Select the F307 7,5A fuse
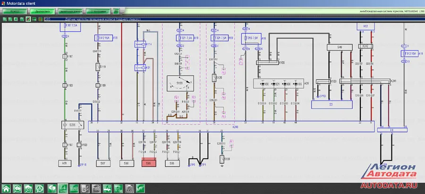Viewport: 425px width, 194px height. coord(70,27)
